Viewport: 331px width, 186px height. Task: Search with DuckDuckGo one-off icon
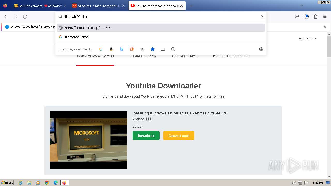(132, 49)
